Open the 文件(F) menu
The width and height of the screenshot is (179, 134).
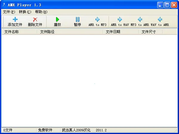9,12
